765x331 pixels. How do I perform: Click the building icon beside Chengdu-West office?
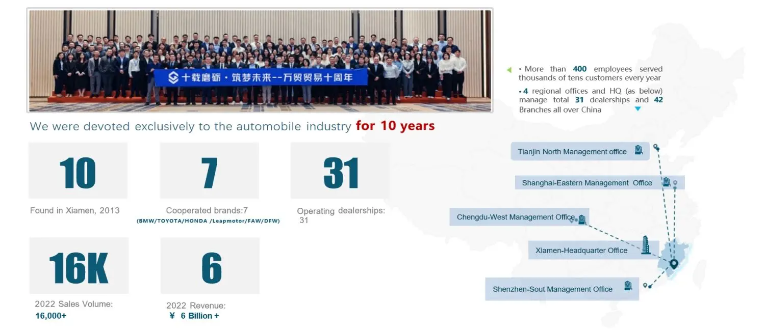pyautogui.click(x=581, y=219)
